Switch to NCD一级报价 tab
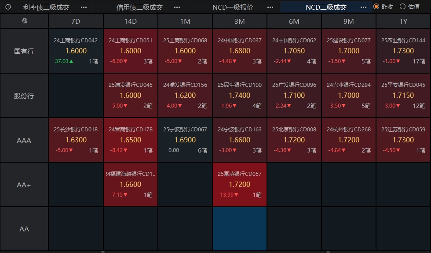The height and width of the screenshot is (253, 431). click(233, 7)
